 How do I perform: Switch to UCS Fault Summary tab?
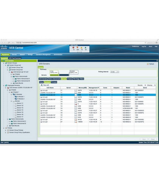pos(15,58)
